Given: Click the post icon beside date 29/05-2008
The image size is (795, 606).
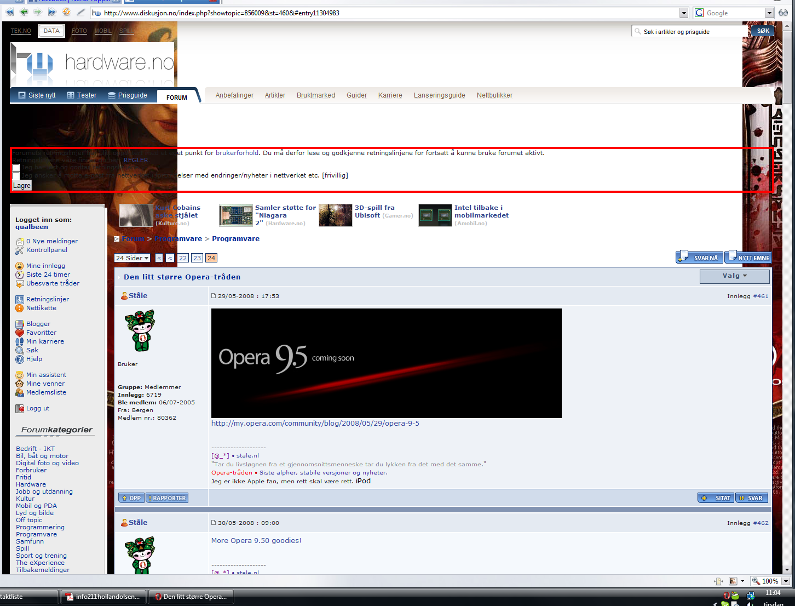Looking at the screenshot, I should click(x=214, y=296).
